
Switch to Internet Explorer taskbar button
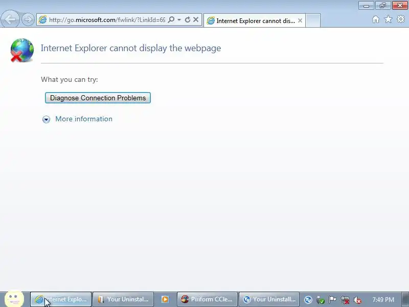pos(61,299)
